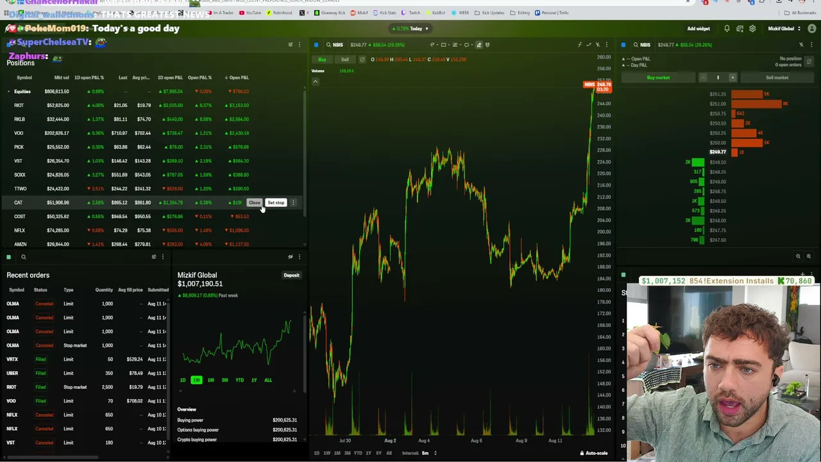Select the 1D range in account chart
821x462 pixels.
pyautogui.click(x=183, y=380)
